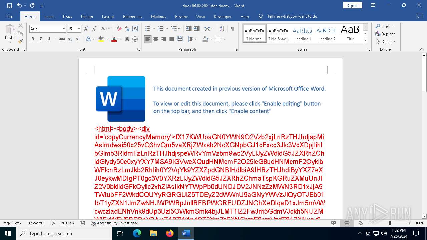
Task: Undo the last action
Action: point(19,6)
